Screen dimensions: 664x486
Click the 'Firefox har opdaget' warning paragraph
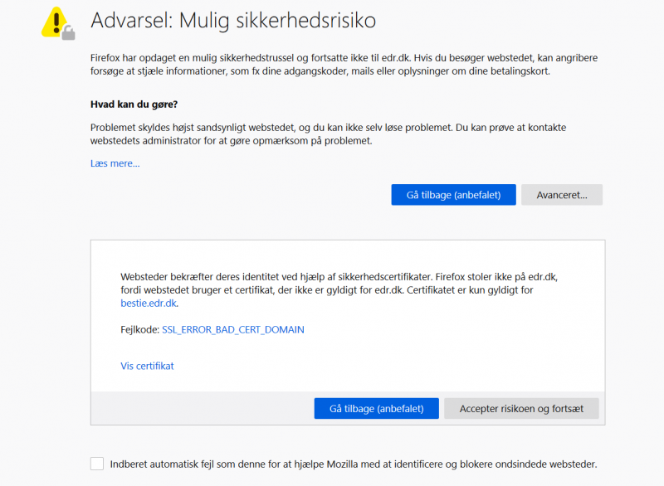point(344,65)
